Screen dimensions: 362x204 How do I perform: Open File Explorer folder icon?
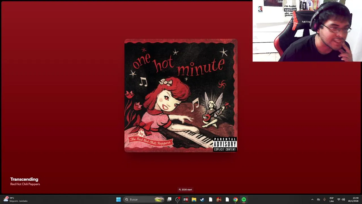(x=194, y=199)
